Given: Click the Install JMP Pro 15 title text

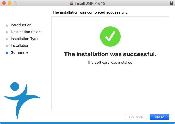Looking at the screenshot, I should pos(90,3).
